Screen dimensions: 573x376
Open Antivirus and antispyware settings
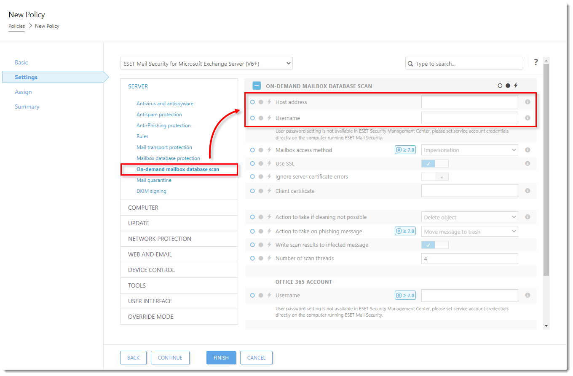point(165,104)
